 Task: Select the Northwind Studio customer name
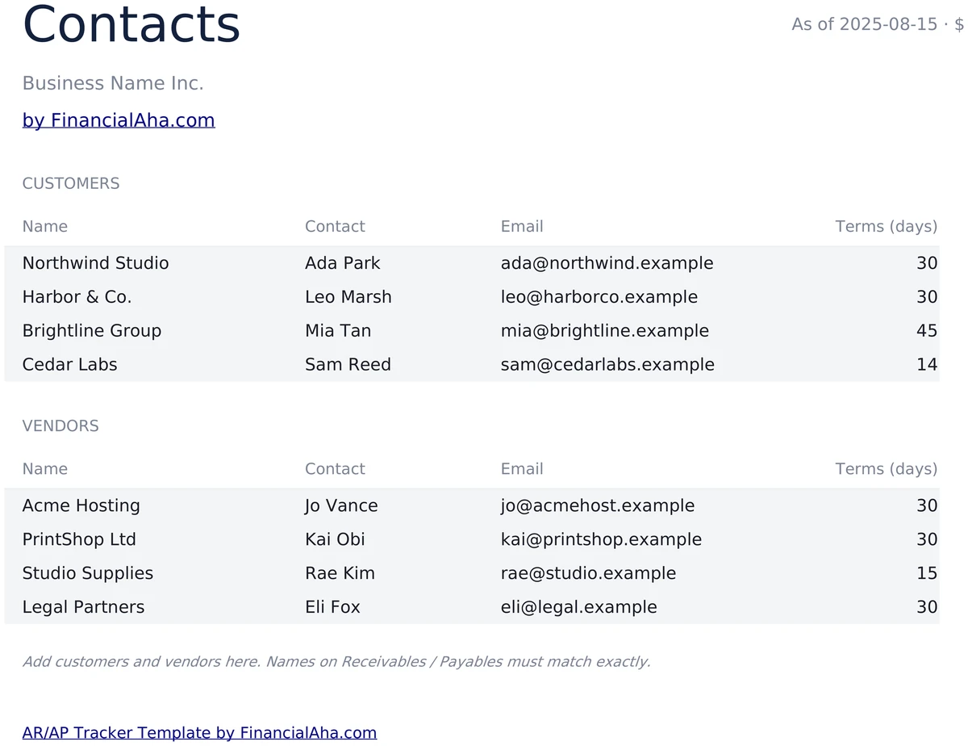[96, 263]
